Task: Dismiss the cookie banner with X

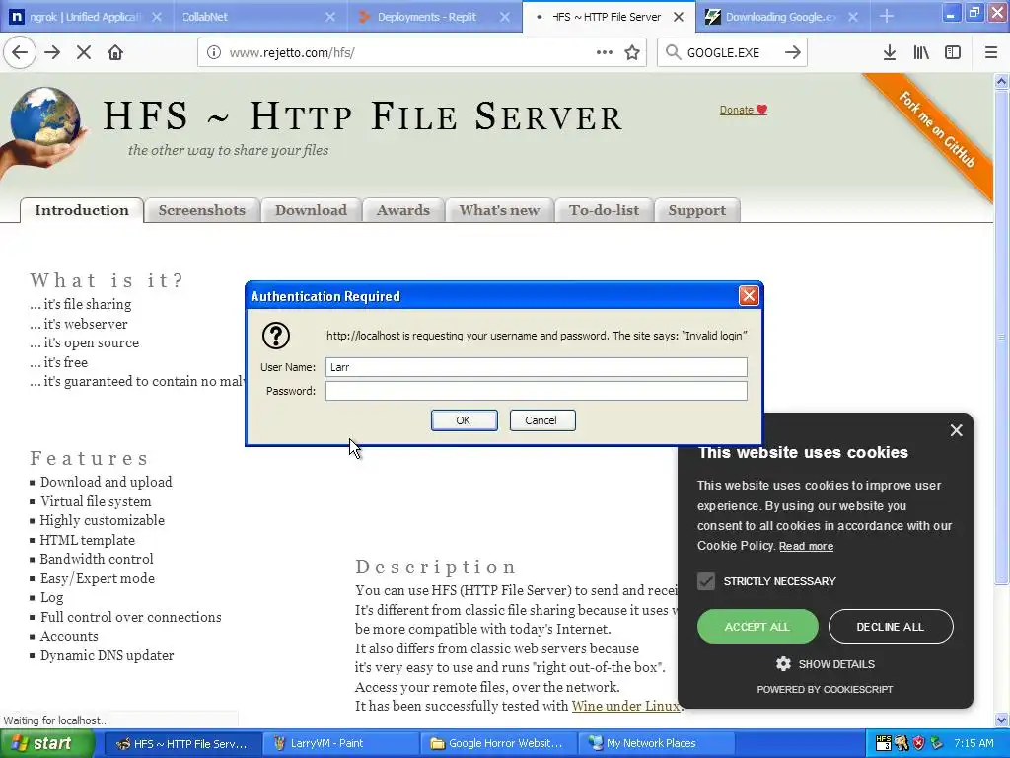Action: [x=957, y=430]
